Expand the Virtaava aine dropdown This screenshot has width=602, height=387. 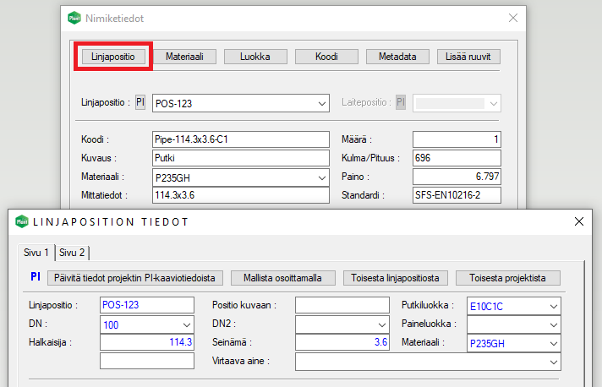(x=554, y=361)
